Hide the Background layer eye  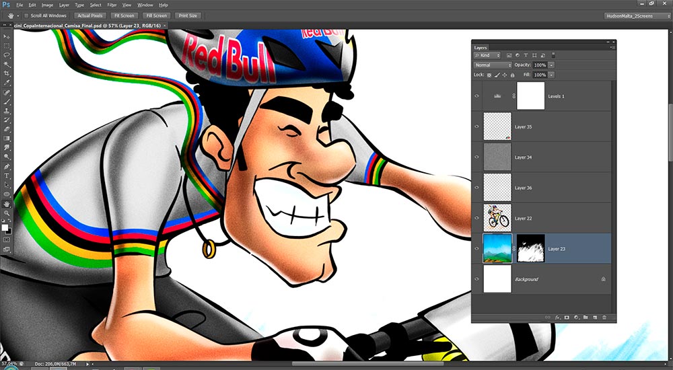(x=476, y=279)
